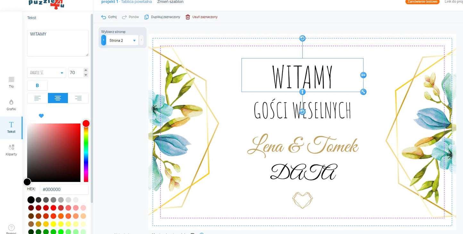The height and width of the screenshot is (234, 463).
Task: Click the Zmień szablon link
Action: (170, 2)
